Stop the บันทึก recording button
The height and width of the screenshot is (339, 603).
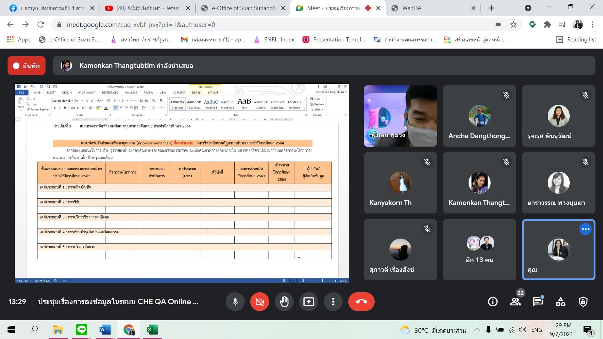point(26,66)
